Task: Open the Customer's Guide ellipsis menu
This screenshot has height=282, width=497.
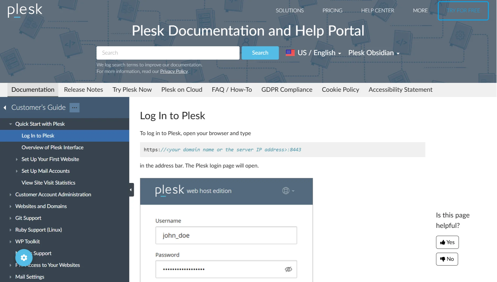Action: tap(74, 107)
